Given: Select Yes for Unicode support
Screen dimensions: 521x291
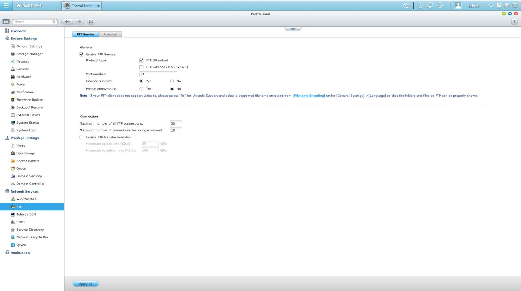Looking at the screenshot, I should click(x=141, y=81).
